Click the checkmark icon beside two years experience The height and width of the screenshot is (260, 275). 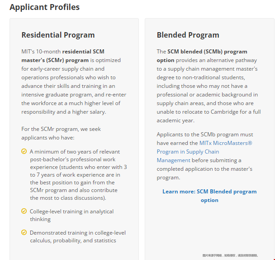[x=24, y=151]
